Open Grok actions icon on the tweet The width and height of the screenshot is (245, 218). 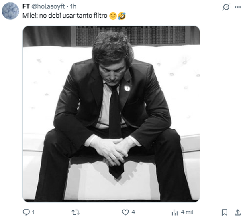pyautogui.click(x=226, y=7)
